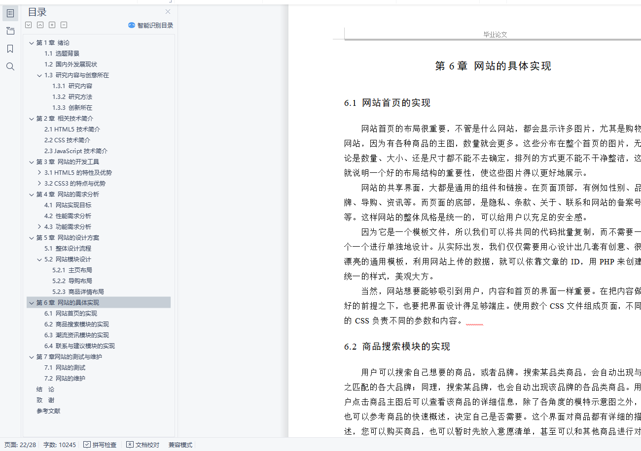Click 智能识别目录 button
This screenshot has height=451, width=641.
150,25
